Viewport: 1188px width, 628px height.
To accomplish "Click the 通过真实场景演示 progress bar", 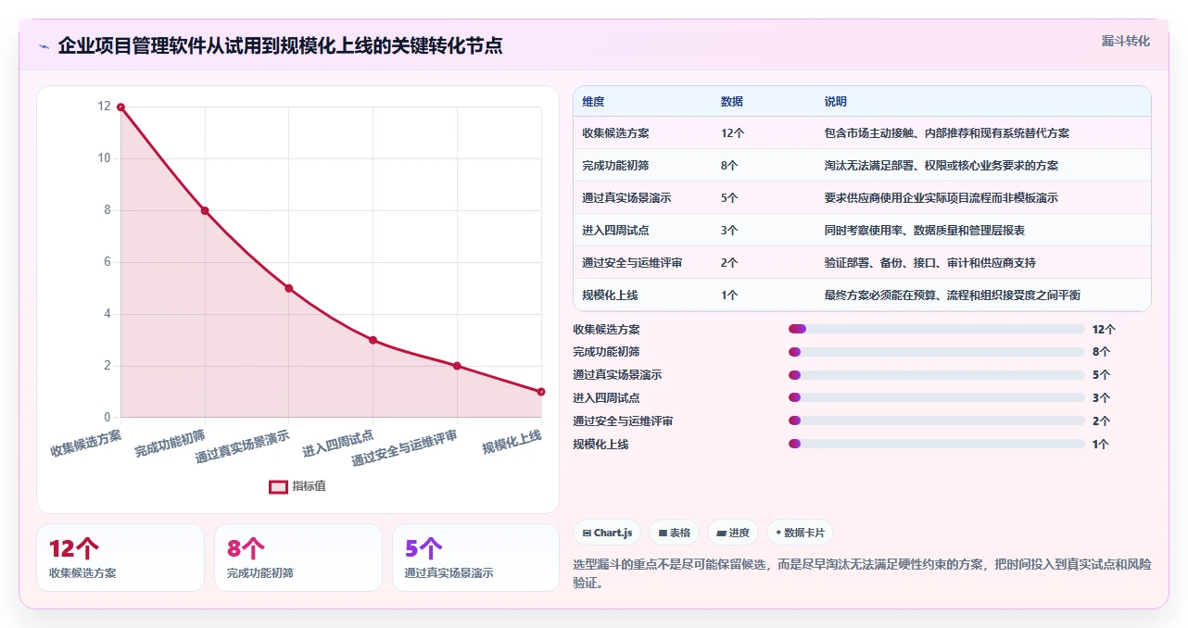I will click(936, 375).
